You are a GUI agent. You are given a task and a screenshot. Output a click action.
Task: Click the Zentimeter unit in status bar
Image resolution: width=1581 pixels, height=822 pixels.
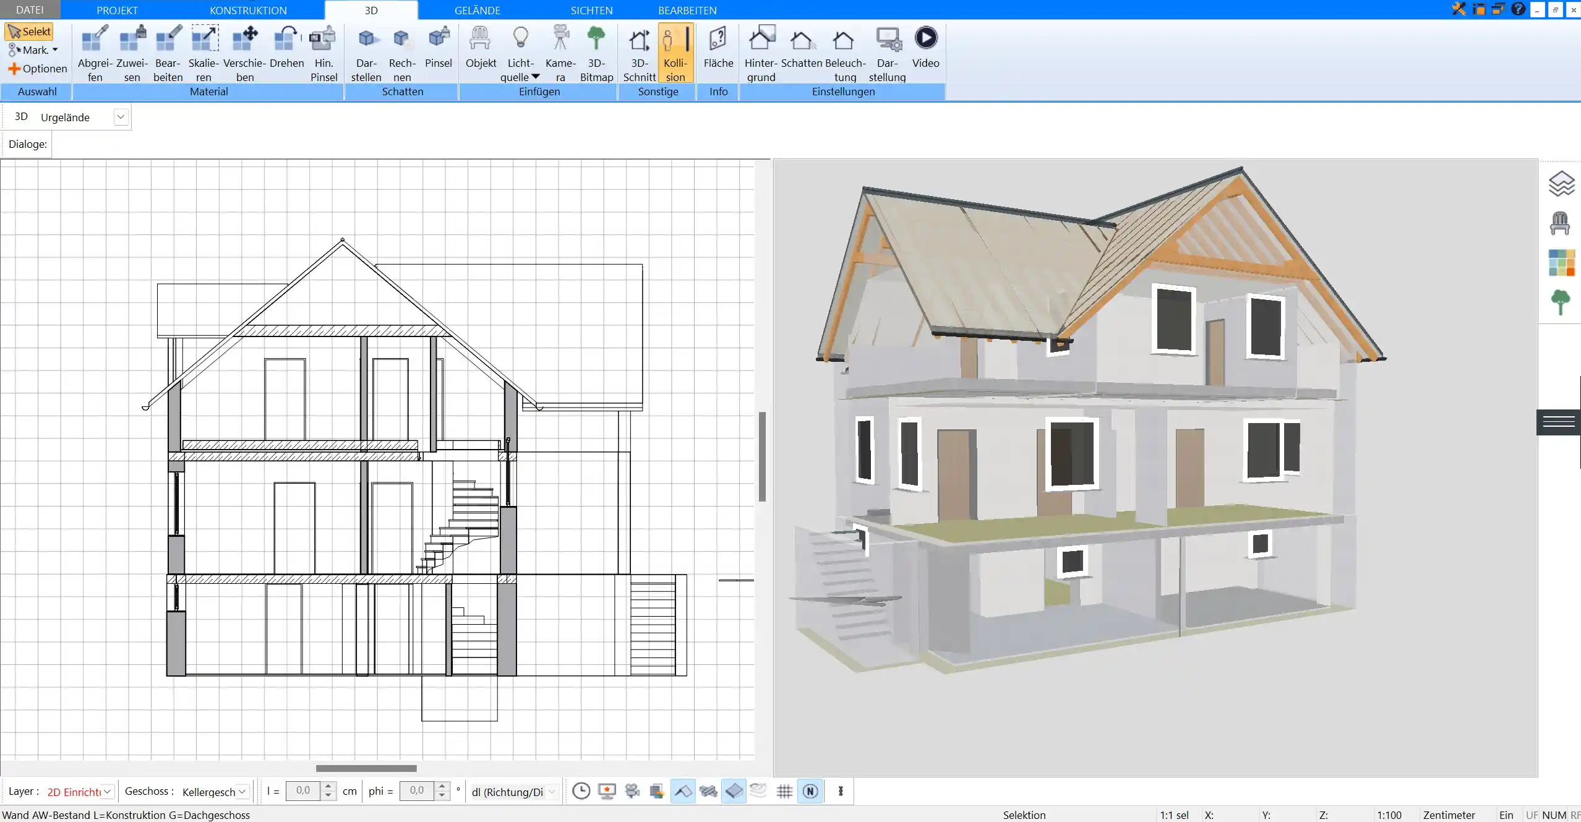point(1449,815)
